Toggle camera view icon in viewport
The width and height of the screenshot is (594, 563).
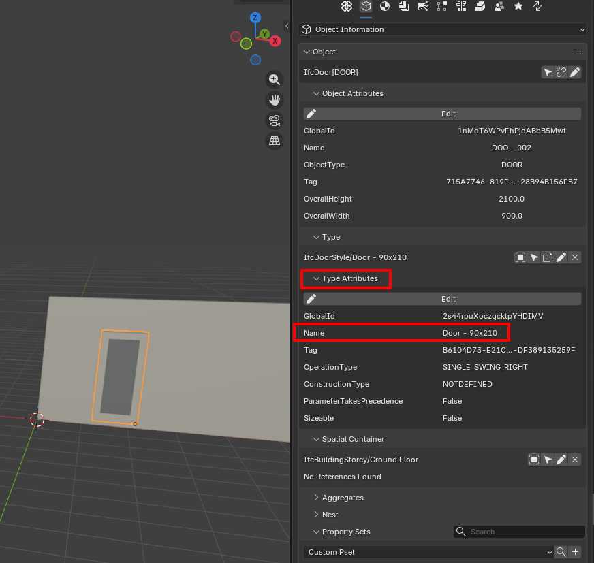(x=275, y=120)
